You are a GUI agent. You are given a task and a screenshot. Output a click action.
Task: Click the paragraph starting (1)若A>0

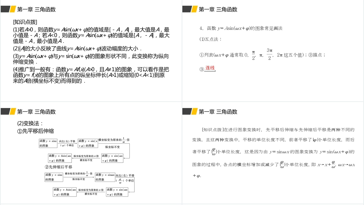tap(91, 35)
